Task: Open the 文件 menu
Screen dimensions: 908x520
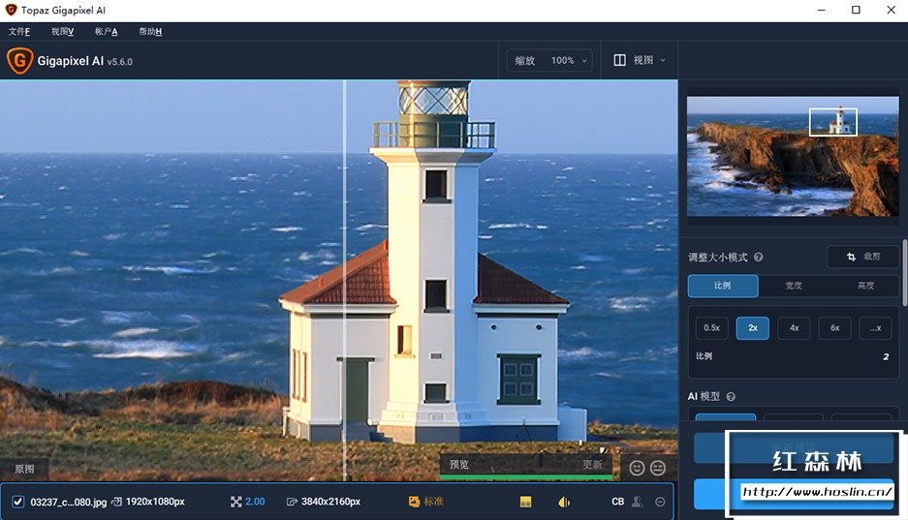Action: pyautogui.click(x=19, y=31)
